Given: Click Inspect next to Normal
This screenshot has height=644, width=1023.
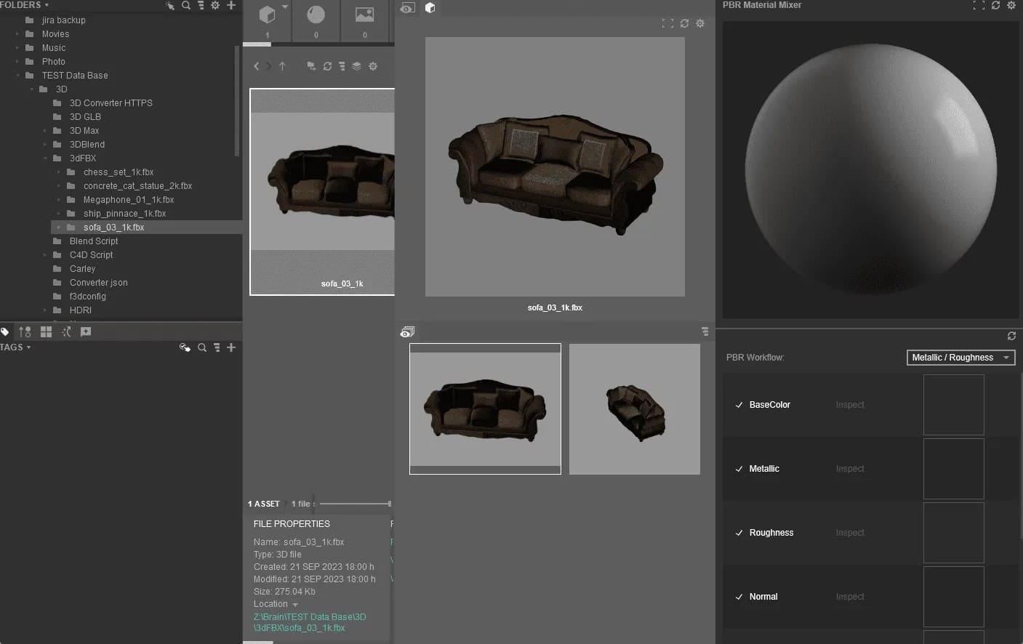Looking at the screenshot, I should (x=849, y=597).
